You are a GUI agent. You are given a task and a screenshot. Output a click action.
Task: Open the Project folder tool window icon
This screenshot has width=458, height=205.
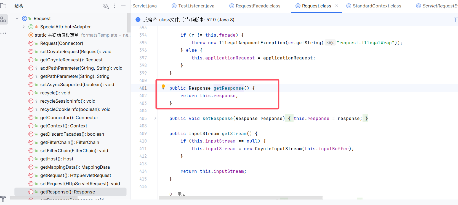tap(3, 6)
